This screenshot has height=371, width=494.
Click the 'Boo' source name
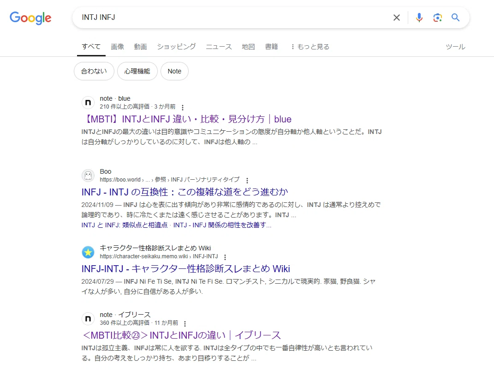(x=106, y=171)
